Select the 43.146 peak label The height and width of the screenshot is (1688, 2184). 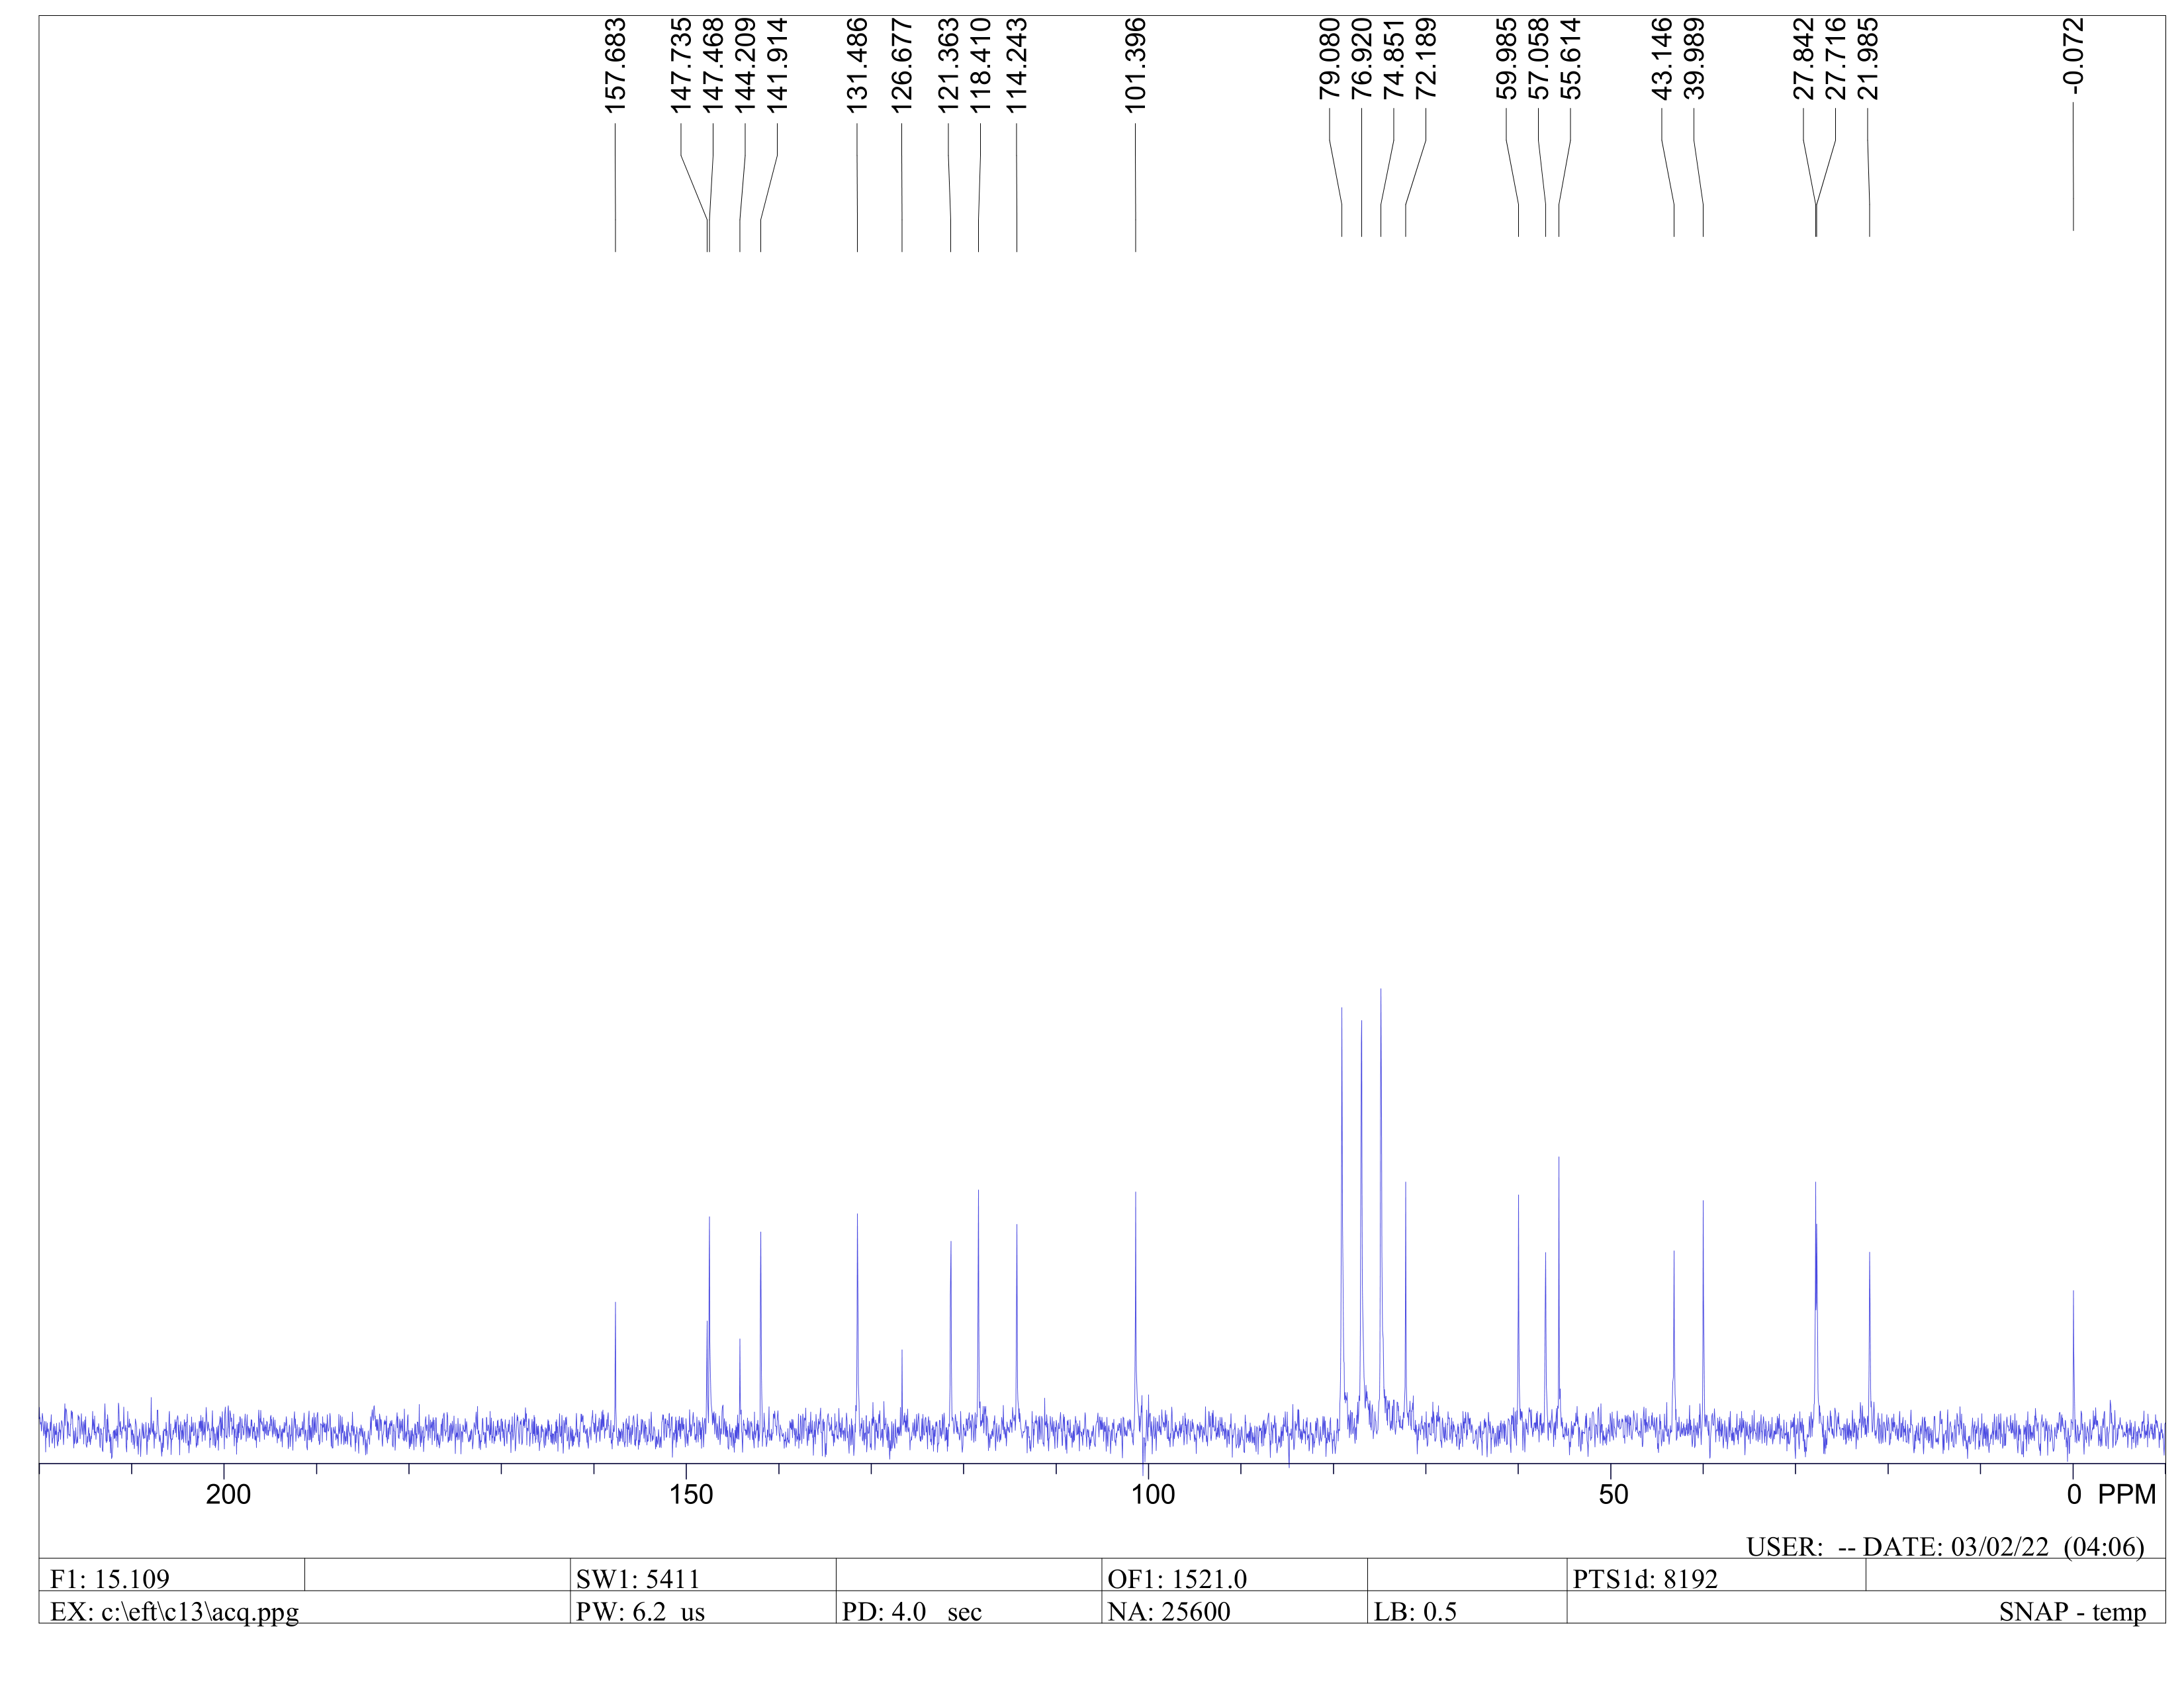point(1662,58)
